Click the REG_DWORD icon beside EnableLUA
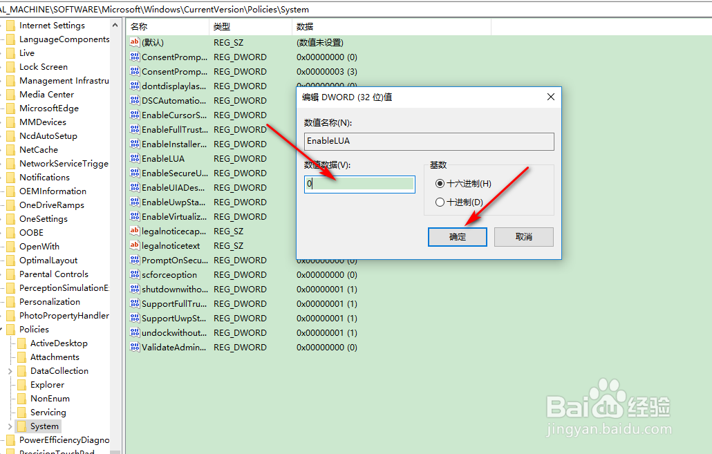 click(134, 158)
